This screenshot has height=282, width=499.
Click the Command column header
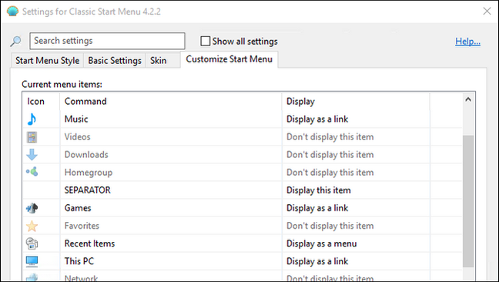point(171,101)
